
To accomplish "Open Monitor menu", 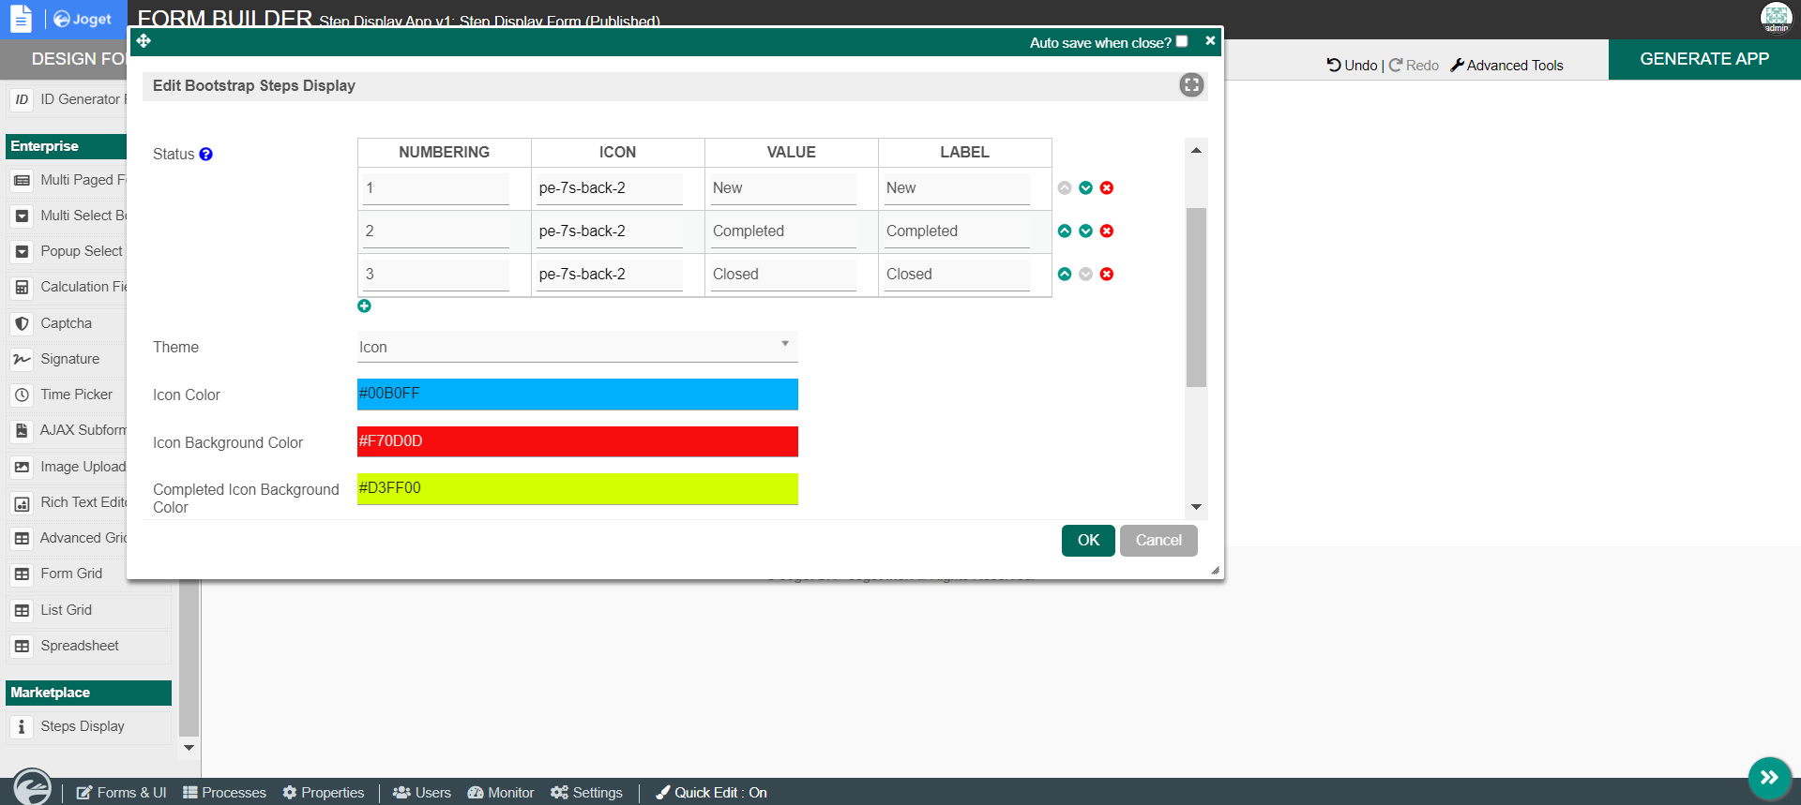I will [x=500, y=793].
